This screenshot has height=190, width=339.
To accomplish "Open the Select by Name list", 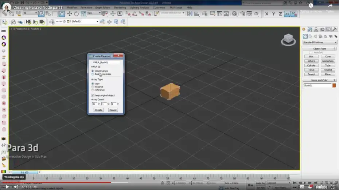I will point(48,14).
